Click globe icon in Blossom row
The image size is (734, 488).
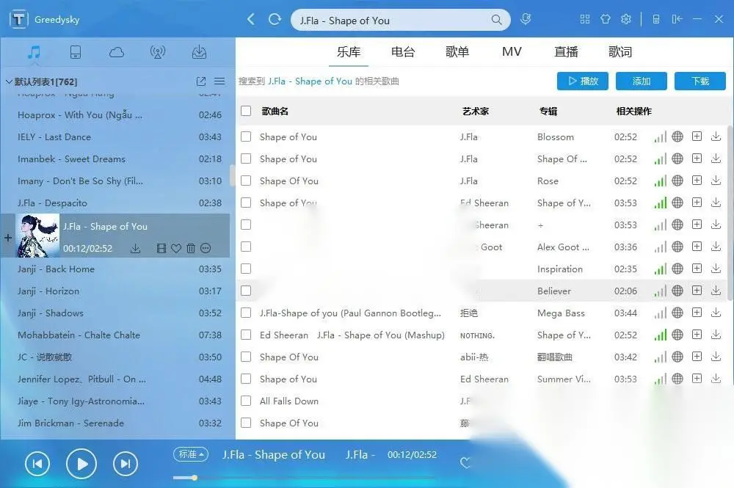(677, 136)
